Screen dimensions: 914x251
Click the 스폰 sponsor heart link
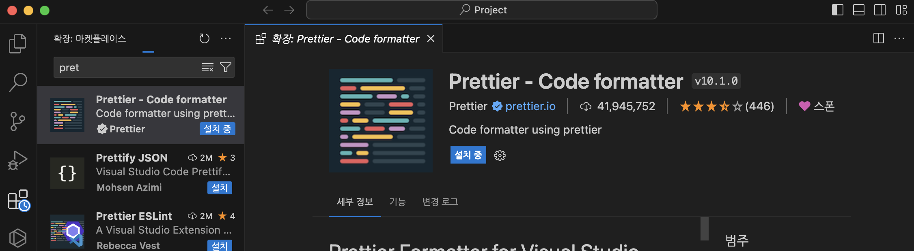coord(817,106)
